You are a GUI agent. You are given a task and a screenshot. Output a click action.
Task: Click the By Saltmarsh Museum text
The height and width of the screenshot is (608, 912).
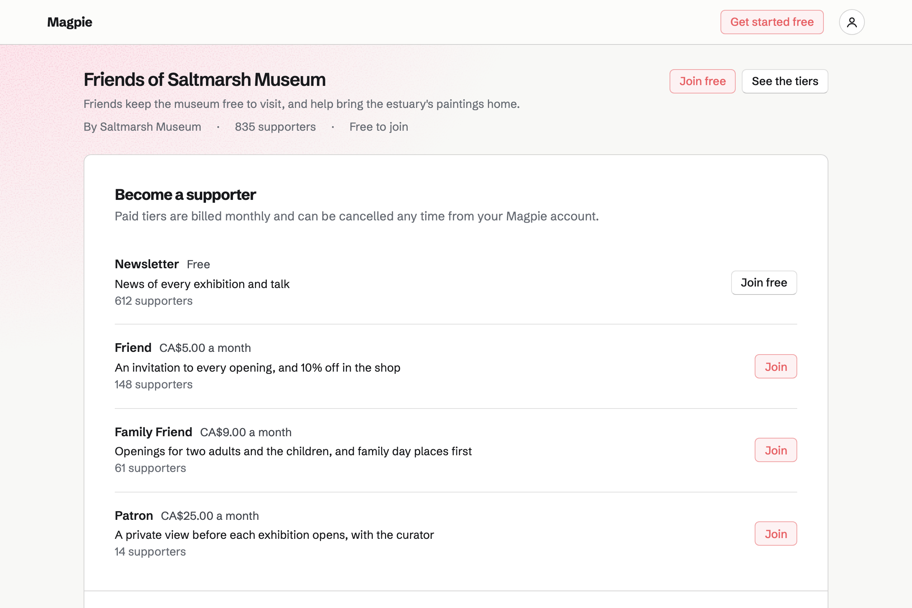142,127
